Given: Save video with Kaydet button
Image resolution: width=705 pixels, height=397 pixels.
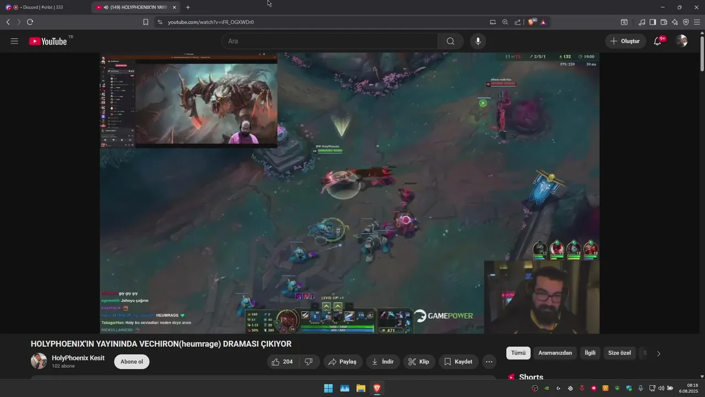Looking at the screenshot, I should coord(458,362).
